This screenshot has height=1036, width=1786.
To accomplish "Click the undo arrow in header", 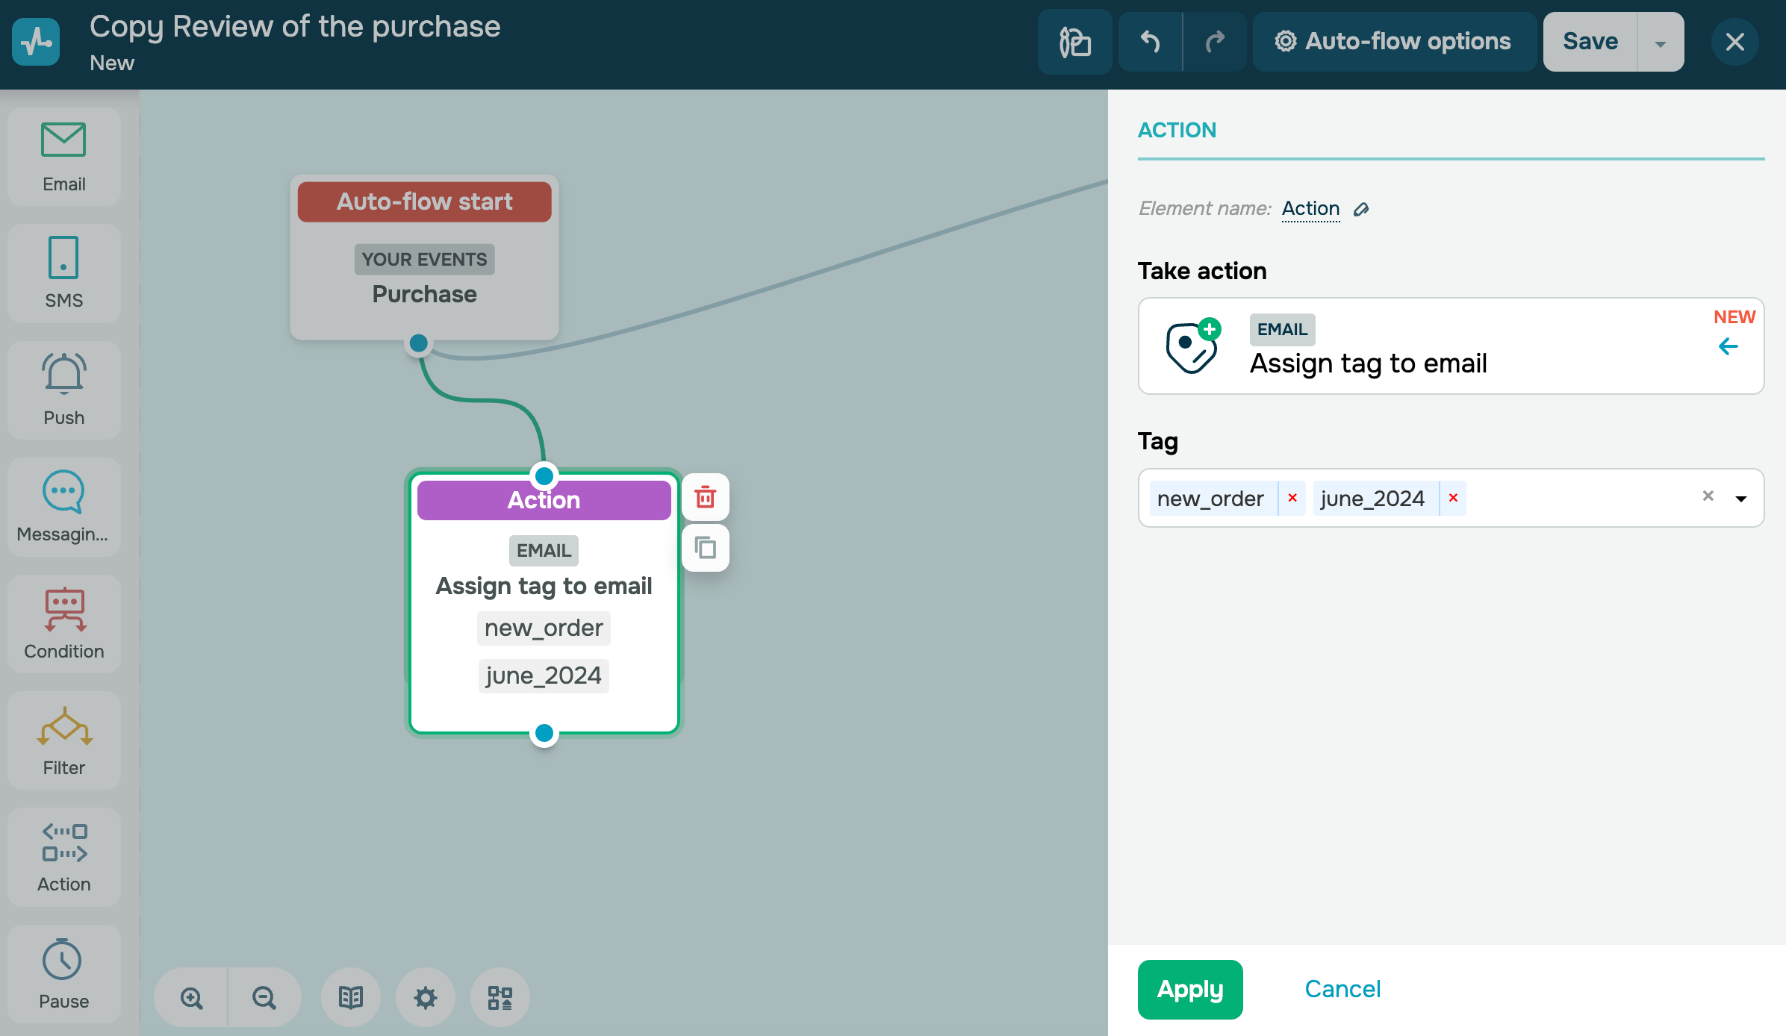I will [1150, 42].
